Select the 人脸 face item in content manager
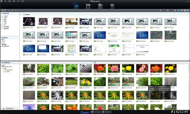 pyautogui.click(x=5, y=23)
